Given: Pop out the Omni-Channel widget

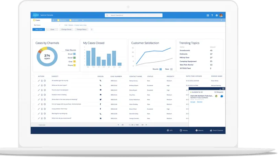Looking at the screenshot, I should pyautogui.click(x=223, y=88).
